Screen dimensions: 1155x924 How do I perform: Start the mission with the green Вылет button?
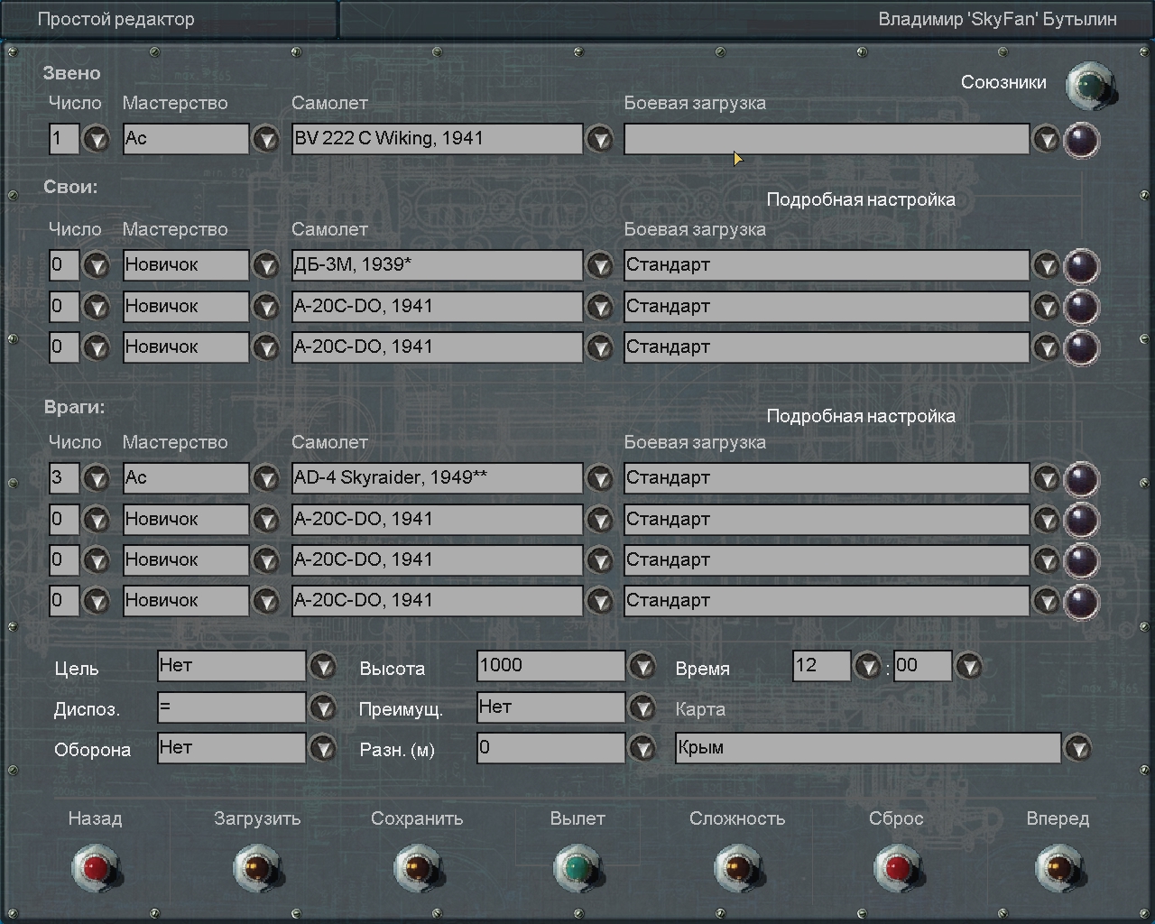tap(577, 868)
